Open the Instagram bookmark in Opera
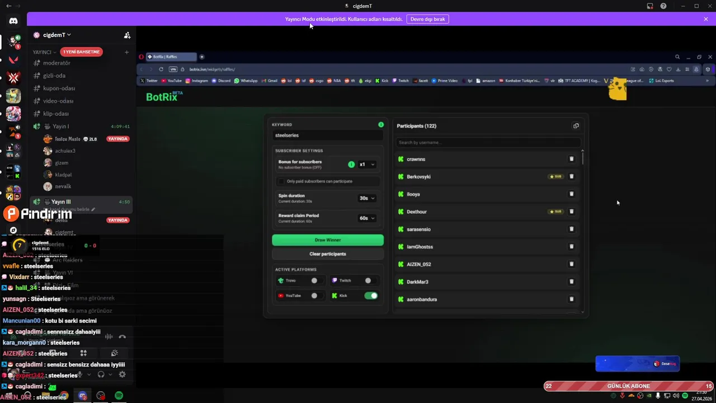Screen dimensions: 716x403 click(x=196, y=81)
